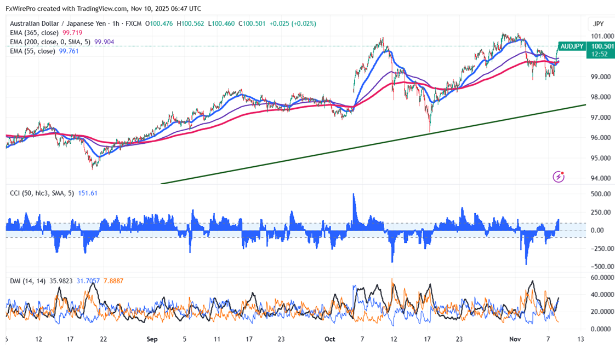Click CCI value 151.61
This screenshot has height=345, width=615.
[x=88, y=193]
